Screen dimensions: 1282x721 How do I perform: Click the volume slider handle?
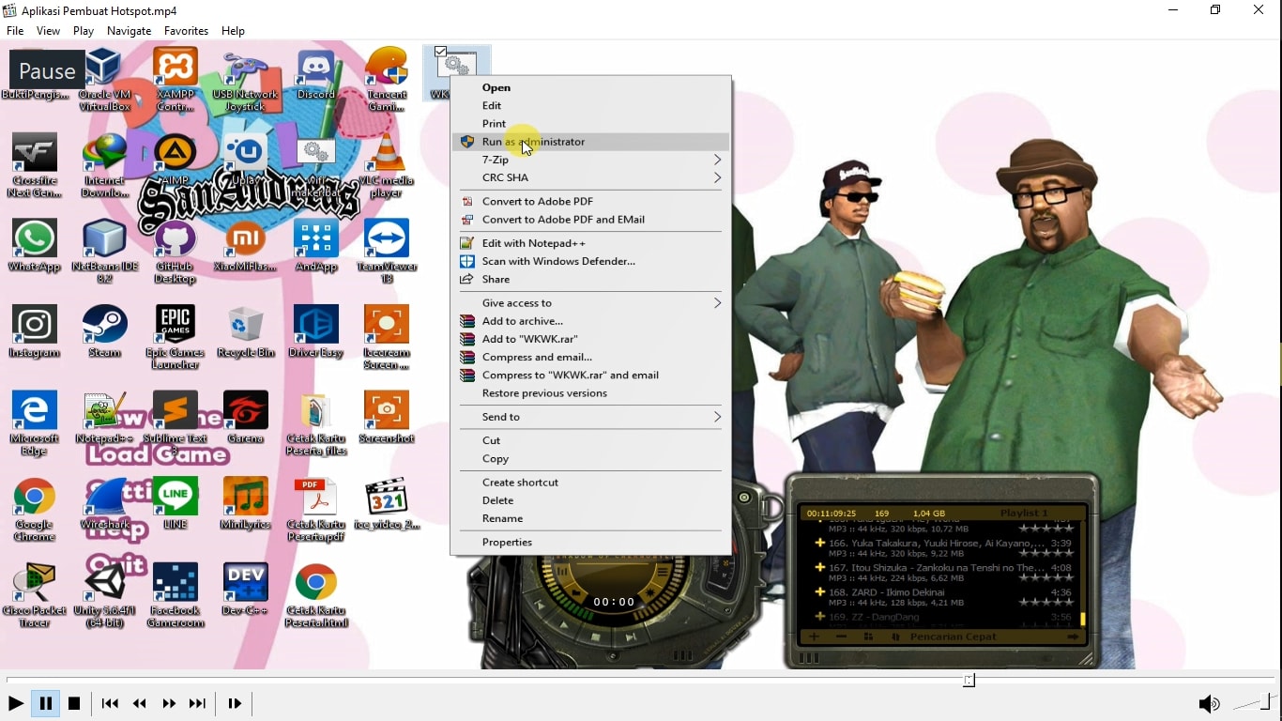pyautogui.click(x=1266, y=702)
